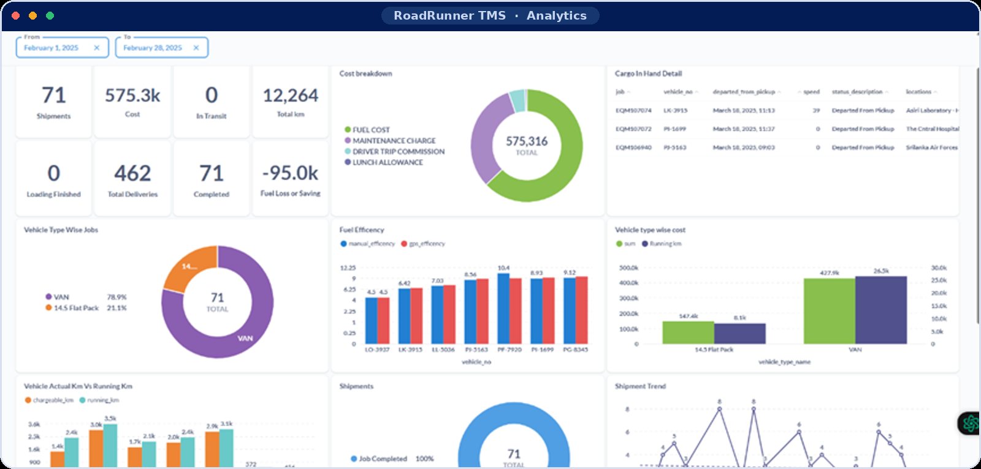Toggle chargeable_km legend item

click(x=49, y=400)
